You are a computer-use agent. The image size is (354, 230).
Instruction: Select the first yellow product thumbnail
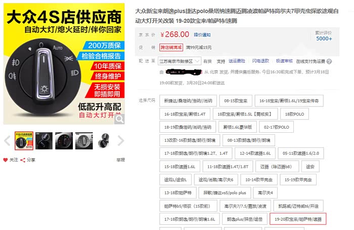click(24, 141)
